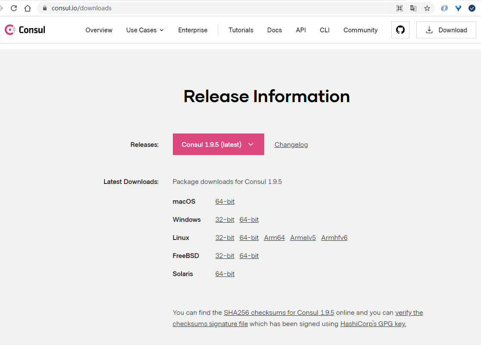Click the address bar URL consul.io/downloads
Screen dimensions: 481x345
pos(81,8)
